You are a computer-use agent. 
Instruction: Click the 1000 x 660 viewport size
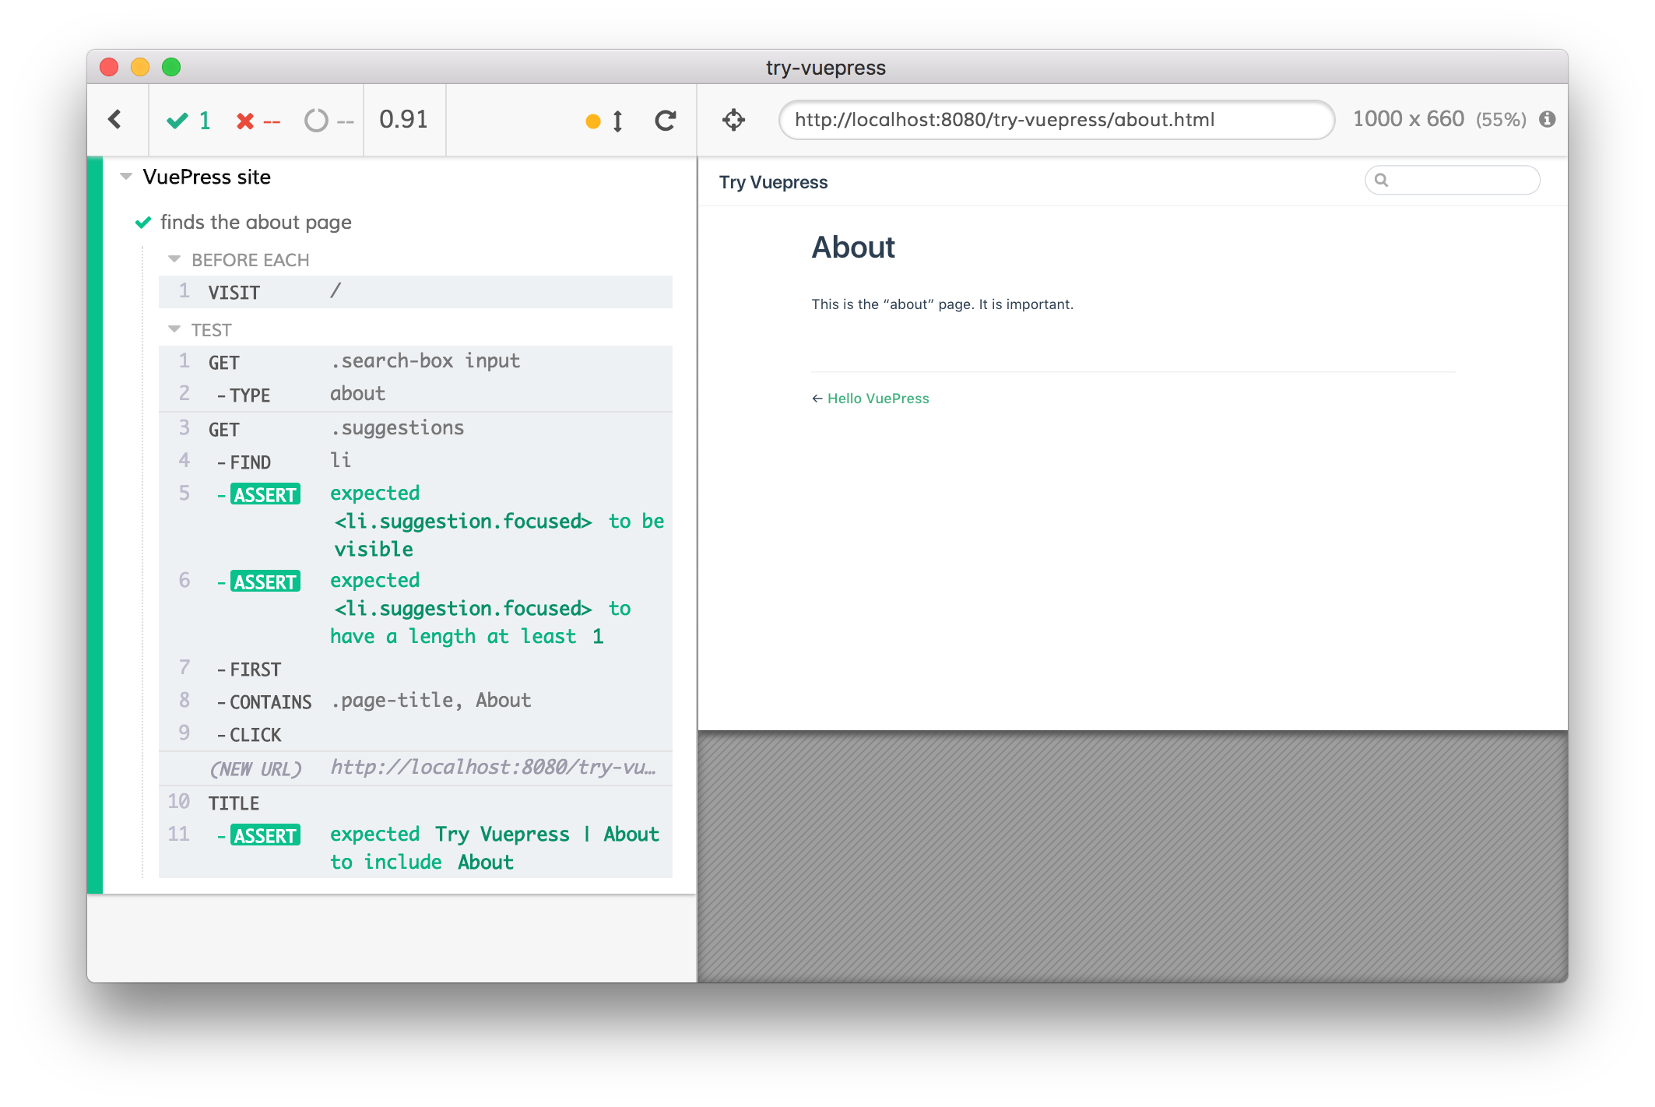[x=1408, y=119]
